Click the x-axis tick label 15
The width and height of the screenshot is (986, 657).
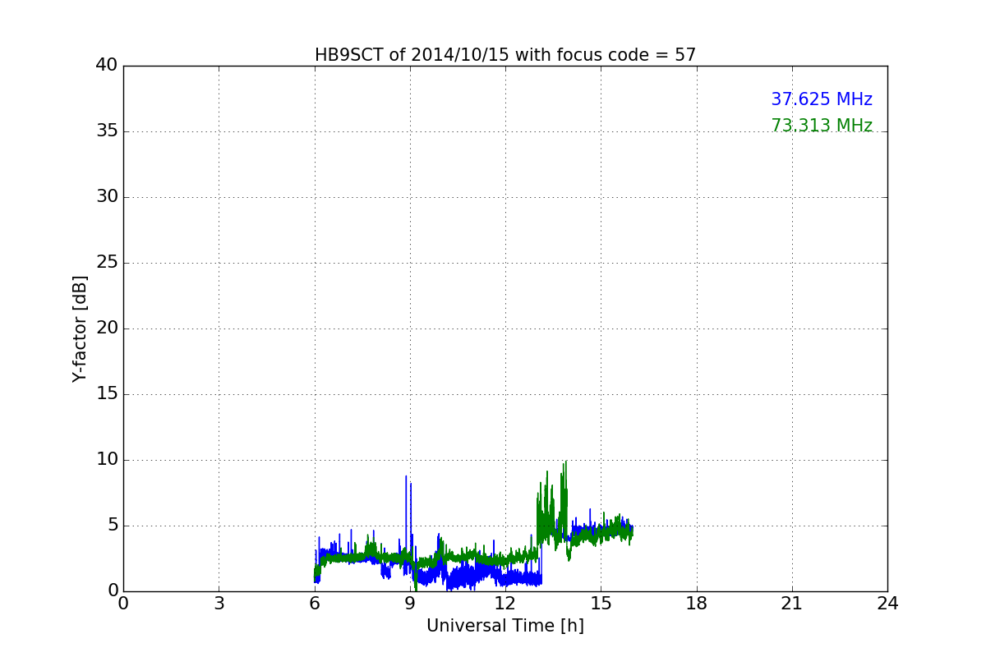[x=601, y=603]
